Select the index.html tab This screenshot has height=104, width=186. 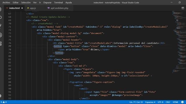click(x=14, y=8)
